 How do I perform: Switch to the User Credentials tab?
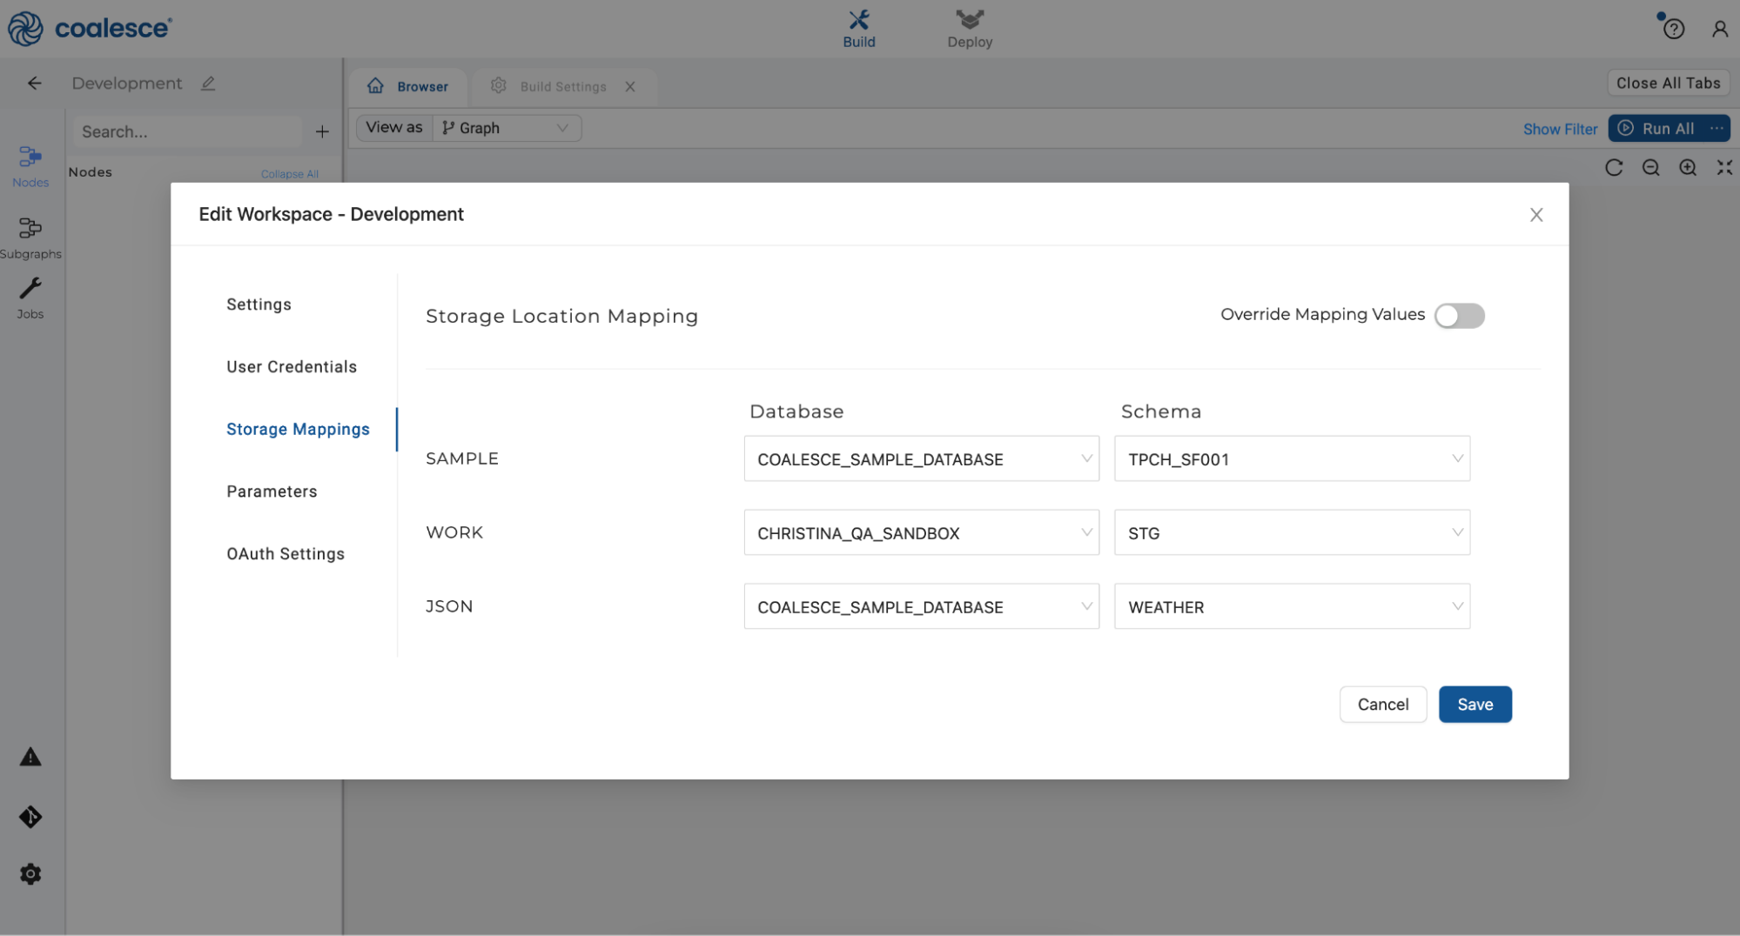[292, 367]
